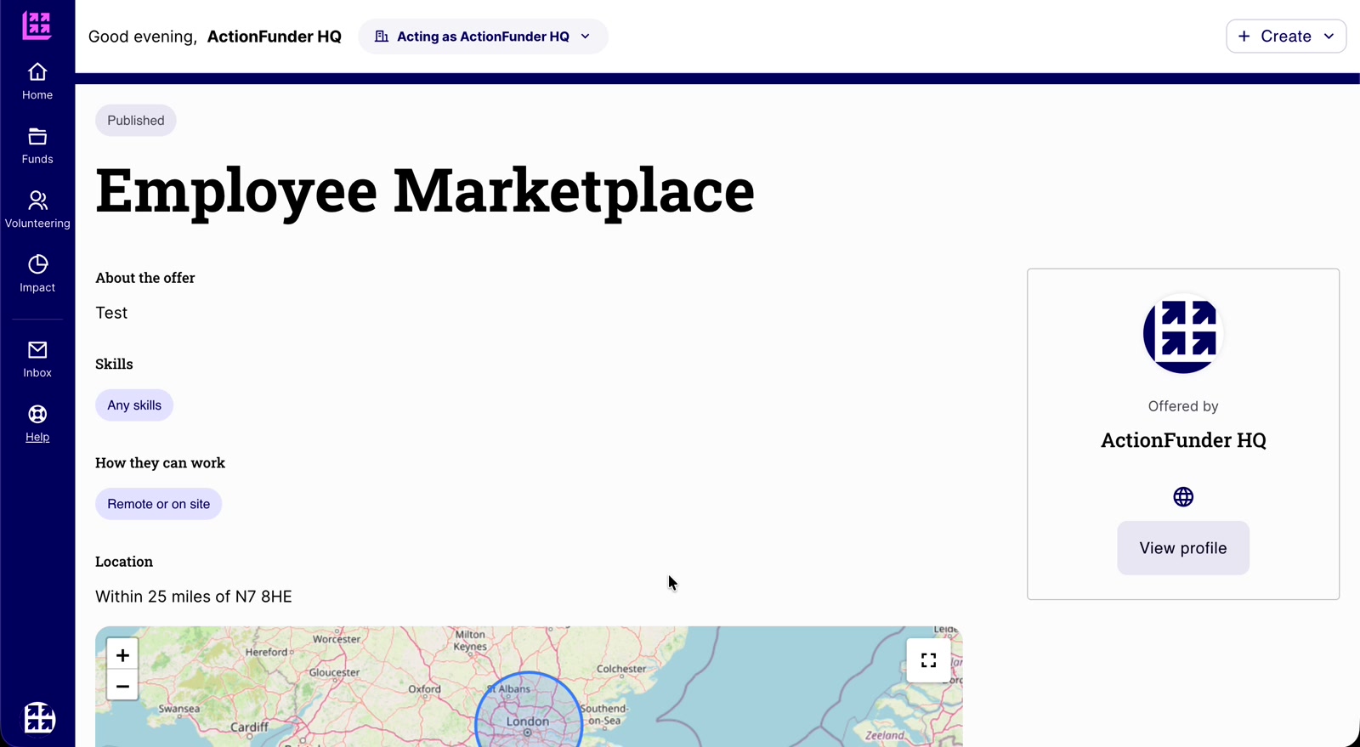The width and height of the screenshot is (1360, 747).
Task: Click the About the offer label
Action: point(145,278)
